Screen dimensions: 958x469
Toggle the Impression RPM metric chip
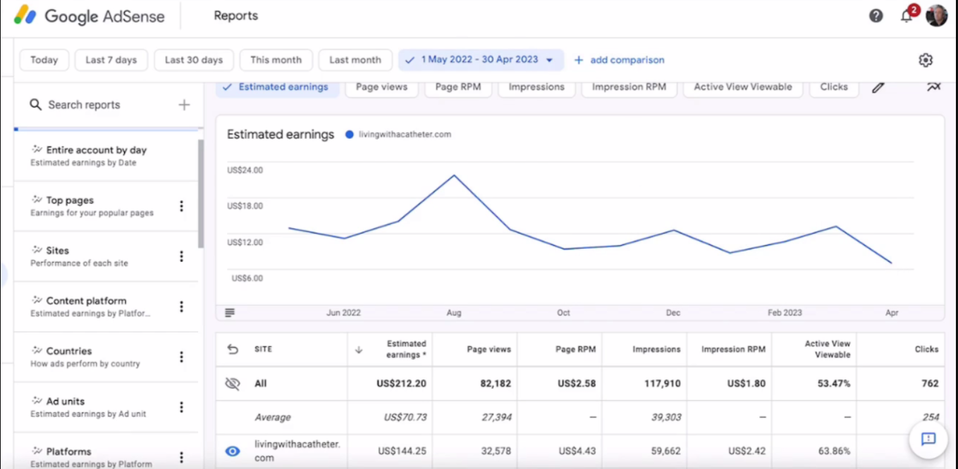tap(629, 87)
